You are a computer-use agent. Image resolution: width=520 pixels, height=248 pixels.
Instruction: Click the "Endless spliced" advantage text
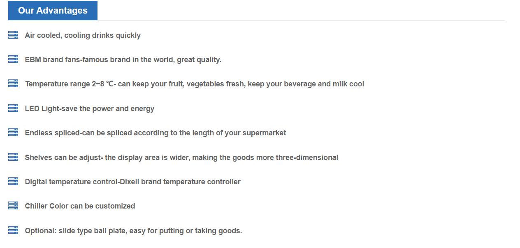[x=156, y=133]
